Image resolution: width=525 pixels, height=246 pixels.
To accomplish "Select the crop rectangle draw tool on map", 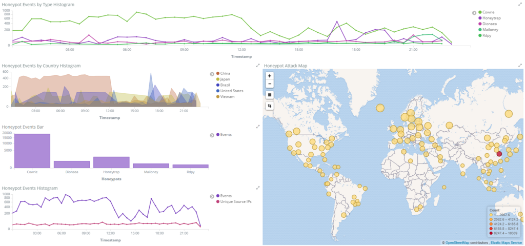I will (270, 106).
